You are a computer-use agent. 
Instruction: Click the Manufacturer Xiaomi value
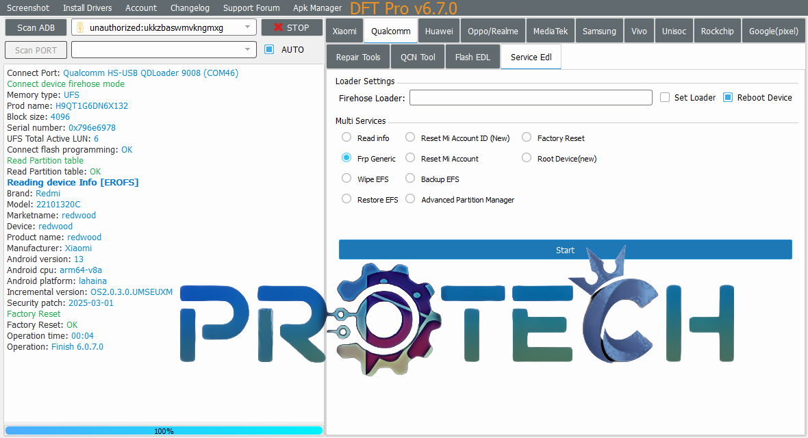click(x=78, y=248)
